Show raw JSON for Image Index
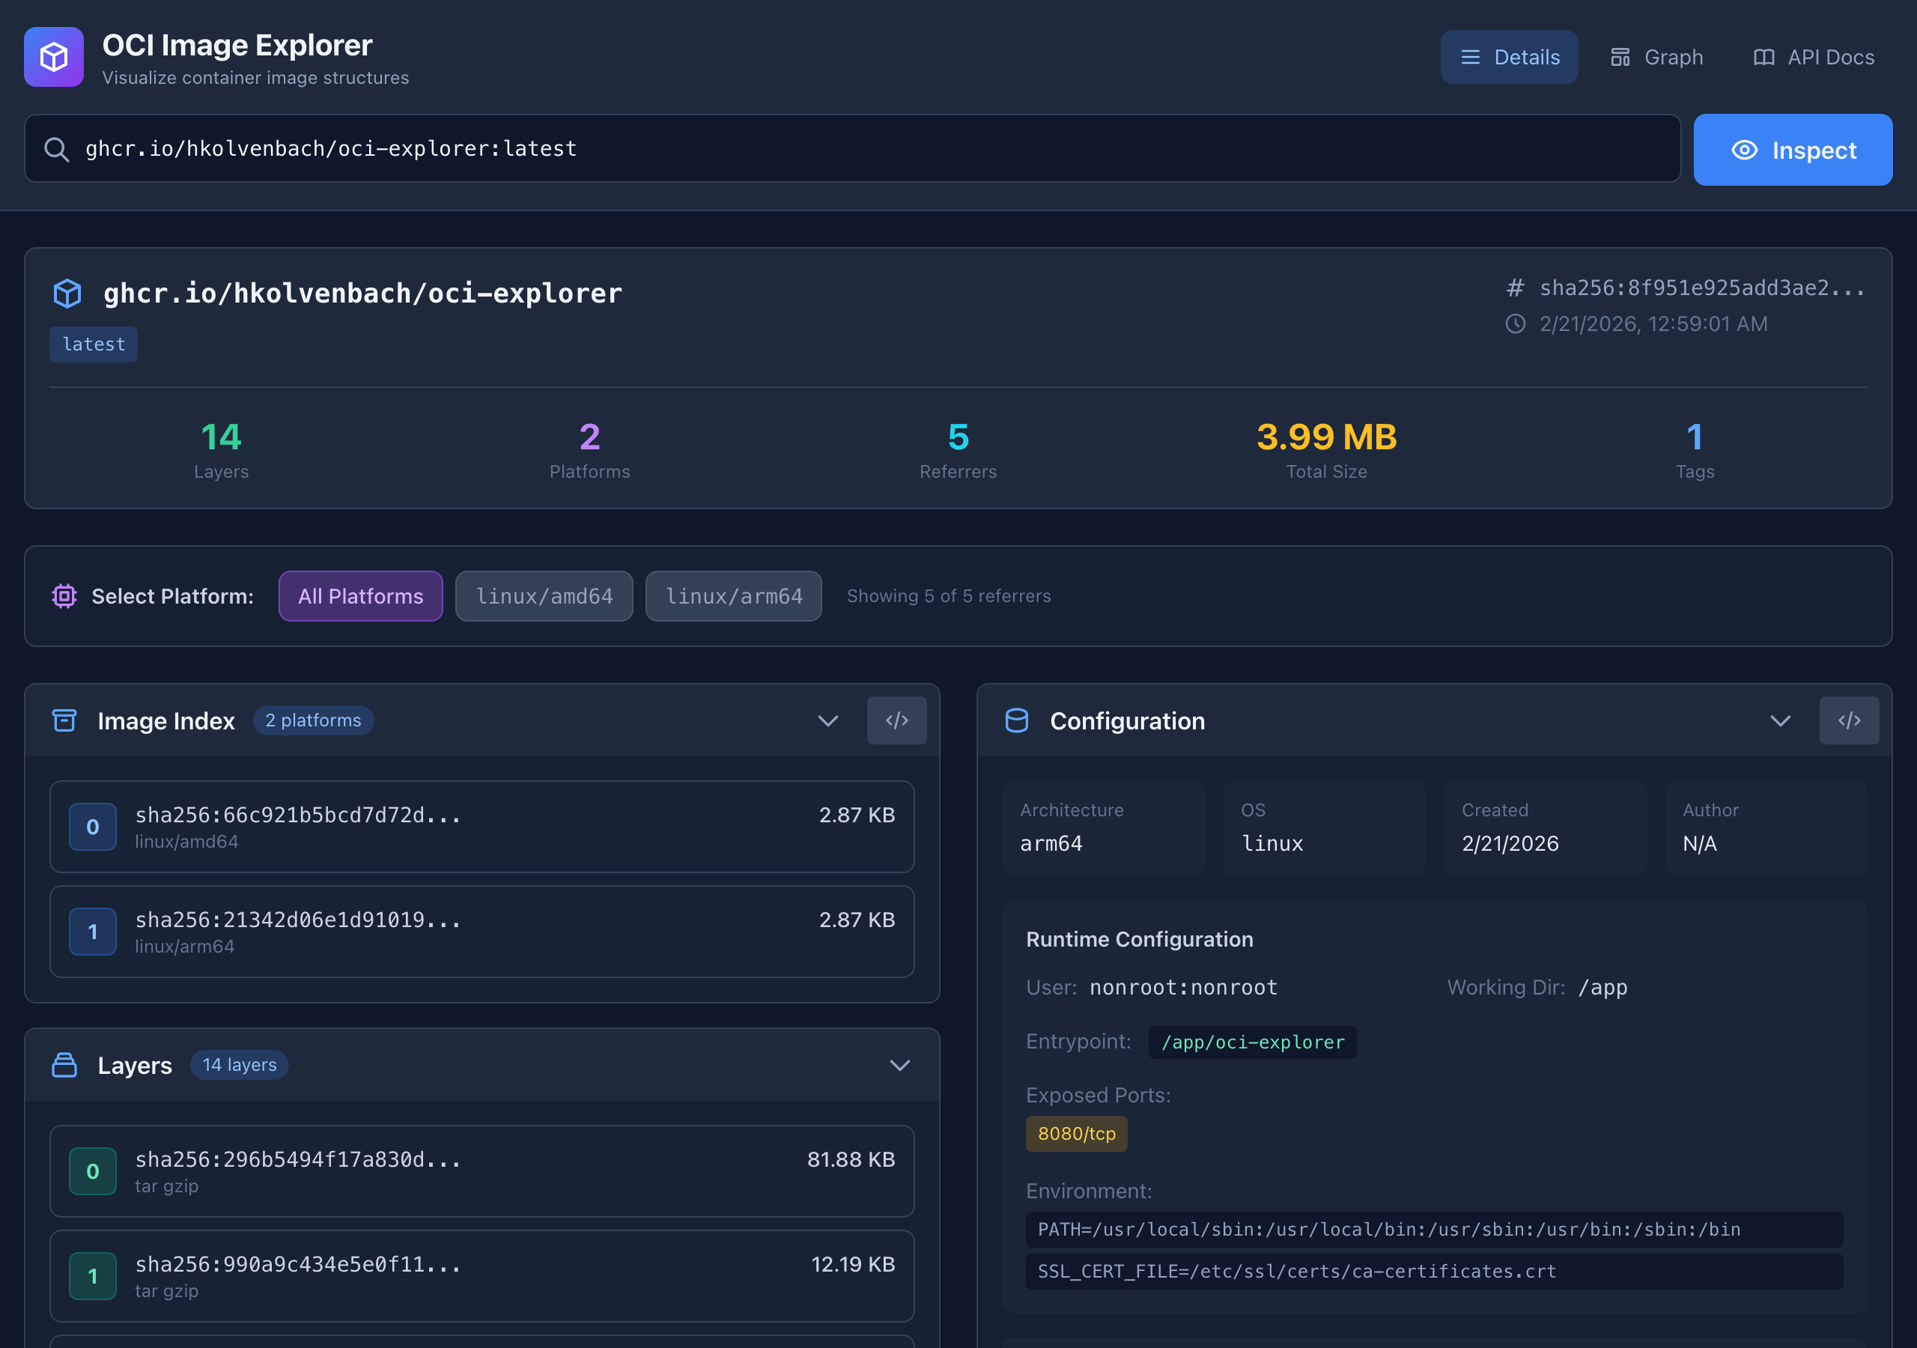This screenshot has height=1348, width=1917. [896, 720]
